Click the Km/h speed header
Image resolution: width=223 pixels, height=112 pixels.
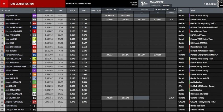(171, 13)
